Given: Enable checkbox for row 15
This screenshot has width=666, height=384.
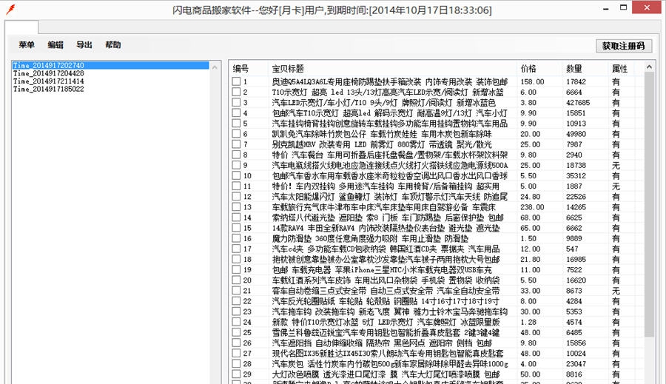Looking at the screenshot, I should [x=236, y=228].
